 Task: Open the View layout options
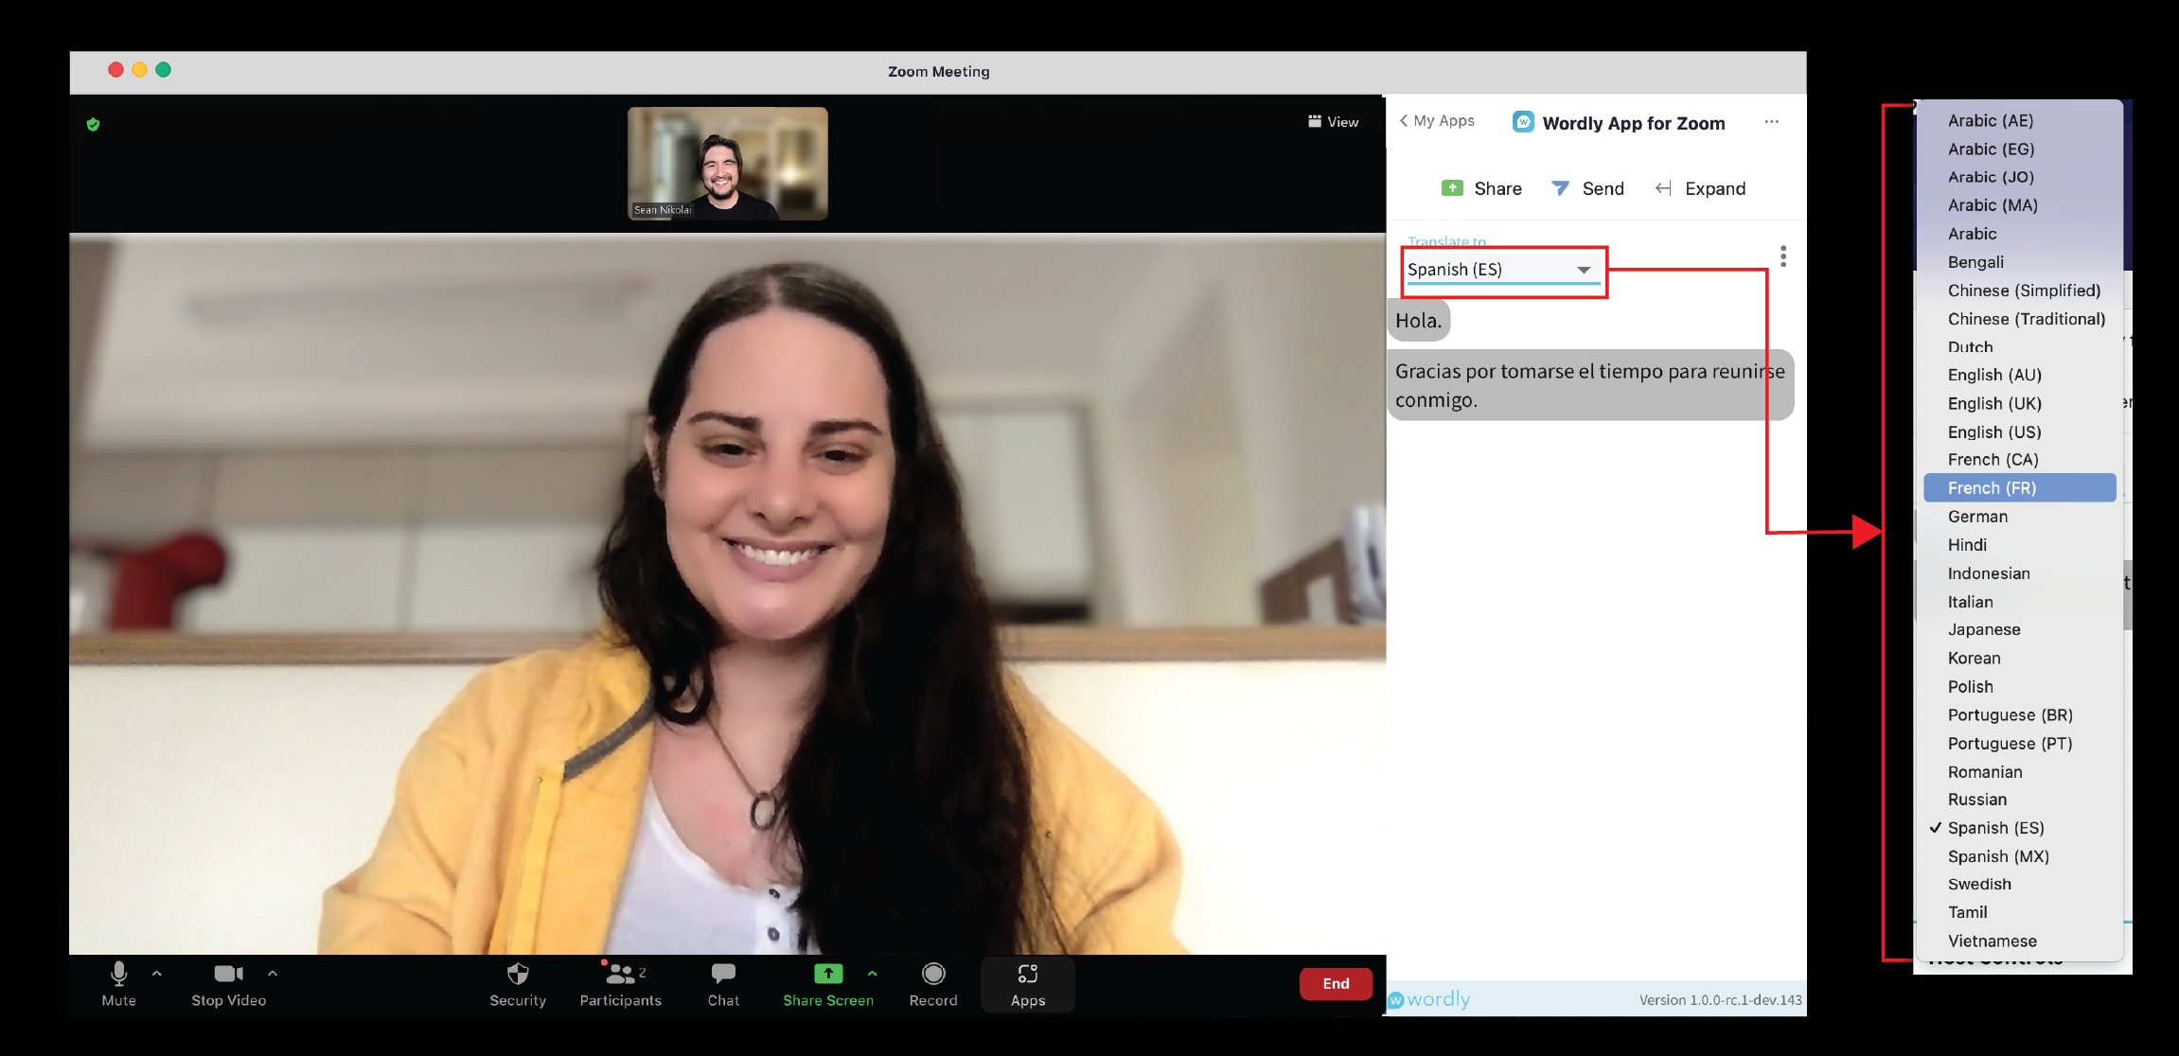coord(1333,122)
